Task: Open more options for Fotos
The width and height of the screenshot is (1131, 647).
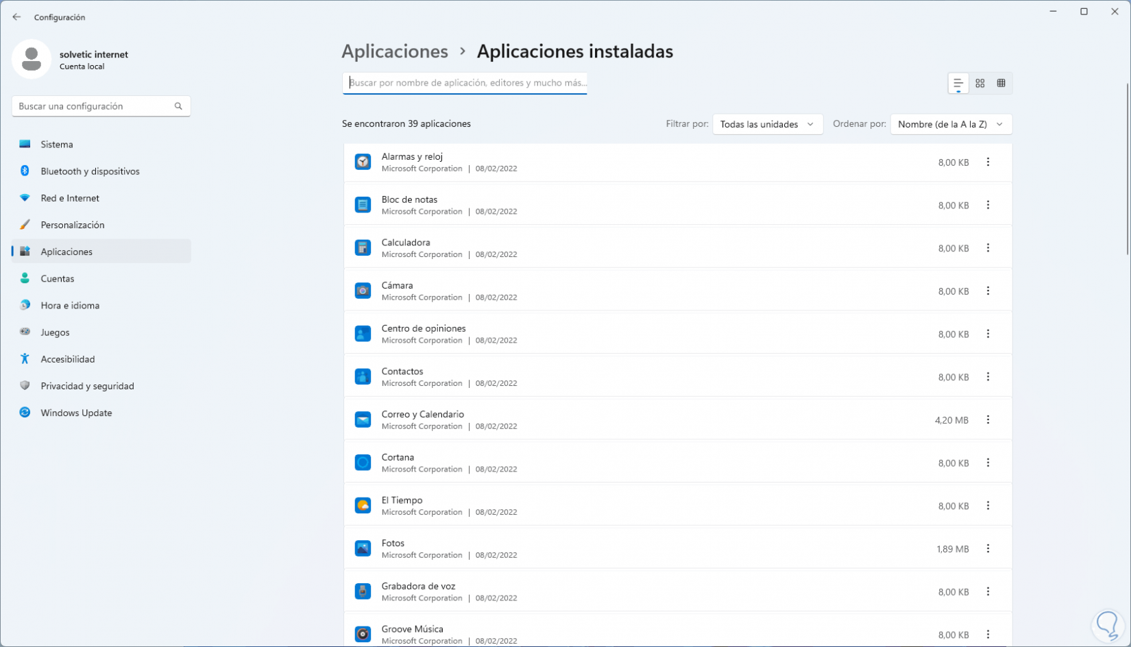Action: click(x=988, y=548)
